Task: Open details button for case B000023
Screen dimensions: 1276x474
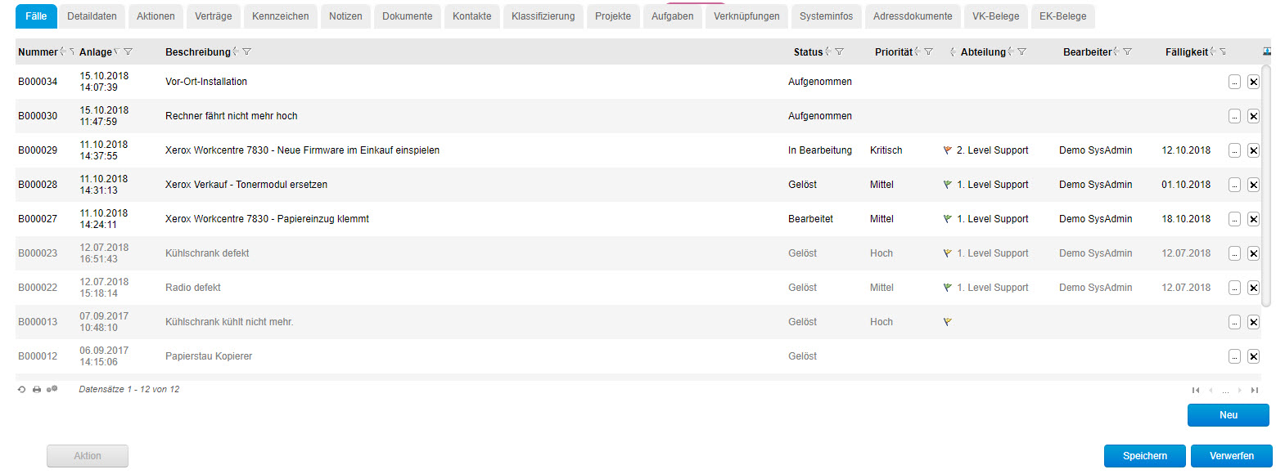Action: click(x=1234, y=253)
